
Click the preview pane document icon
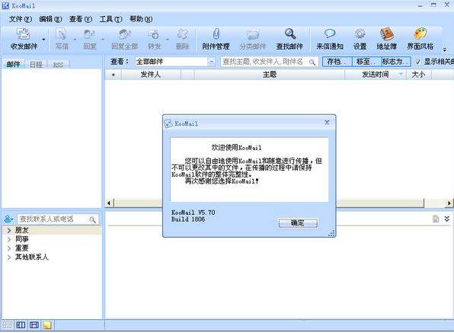436,219
